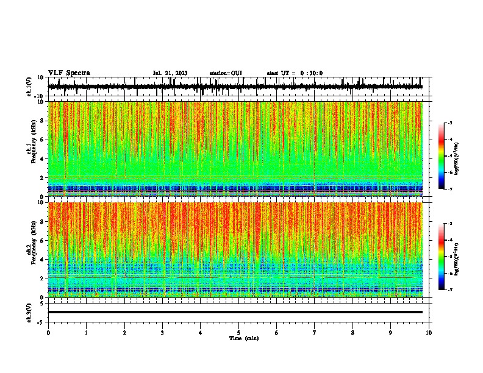Click the '10' tick on ch.1(V) voltage axis
Screen dimensions: 483x373
41,77
